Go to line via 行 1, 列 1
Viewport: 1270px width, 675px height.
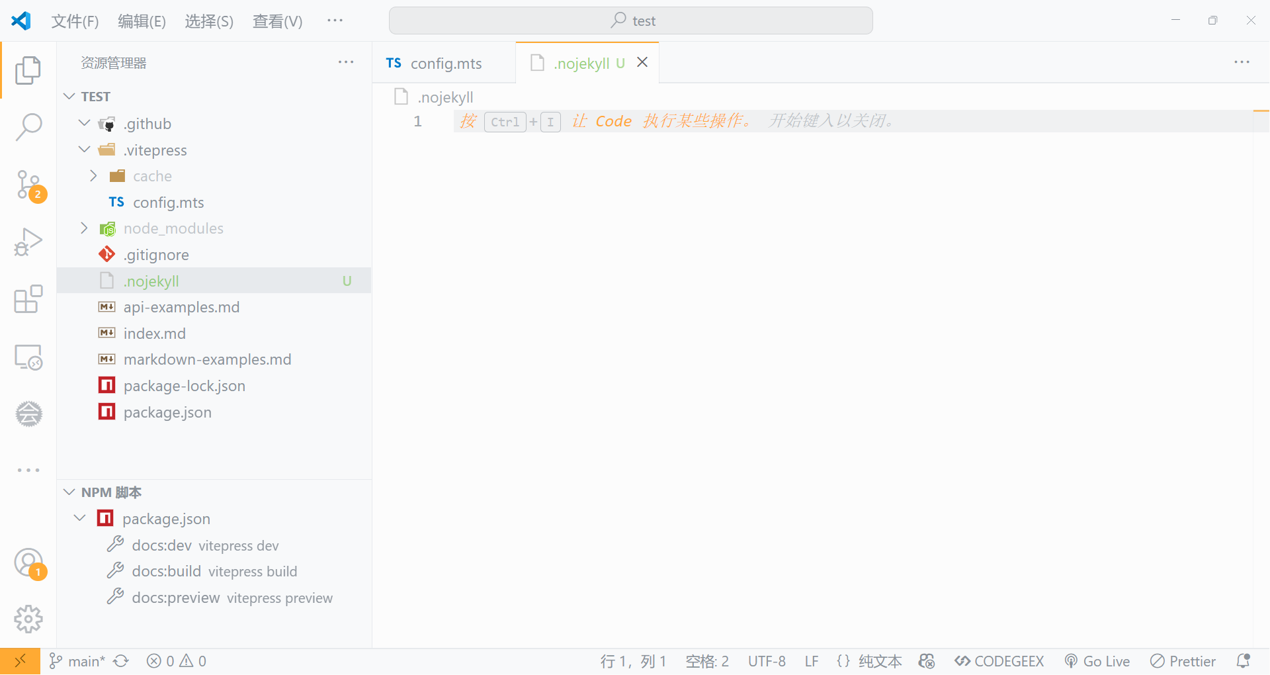633,661
